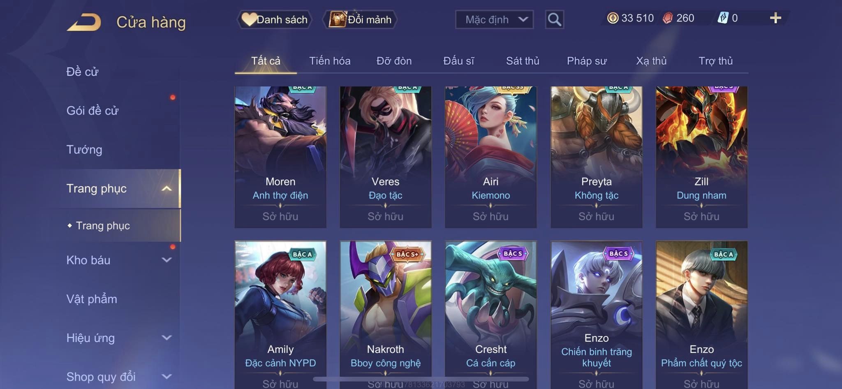The image size is (842, 389).
Task: Switch to the Sát thủ tab
Action: (x=523, y=61)
